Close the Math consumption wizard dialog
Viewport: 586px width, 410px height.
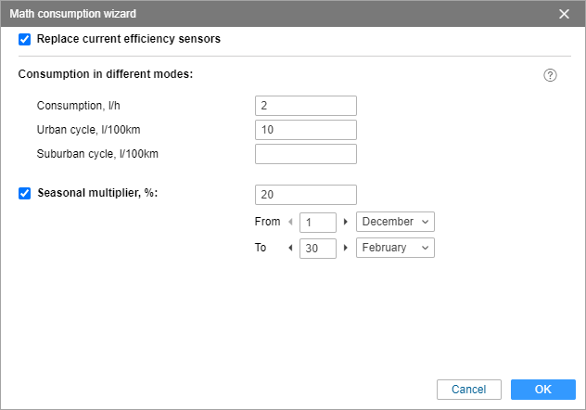tap(564, 14)
